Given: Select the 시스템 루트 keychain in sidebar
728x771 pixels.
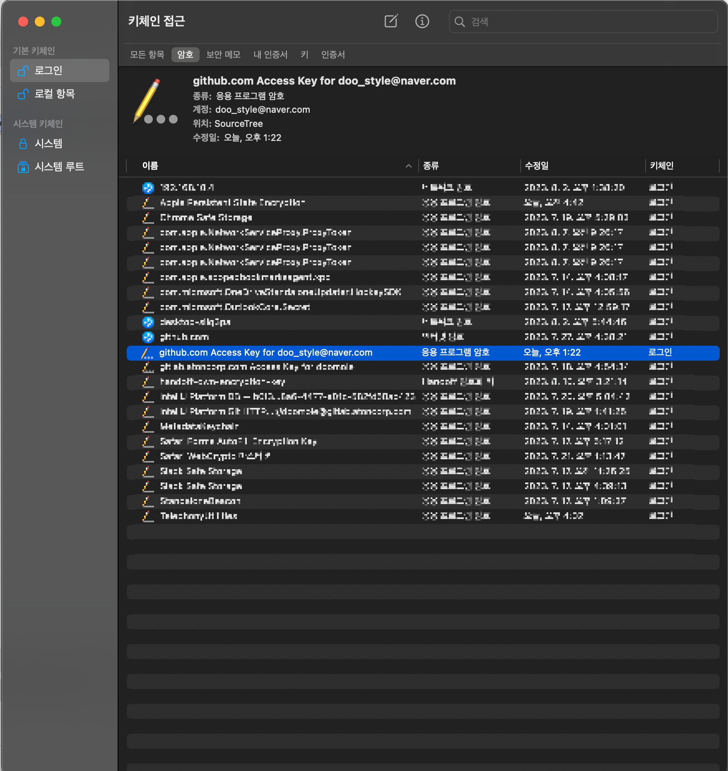Looking at the screenshot, I should pos(60,167).
